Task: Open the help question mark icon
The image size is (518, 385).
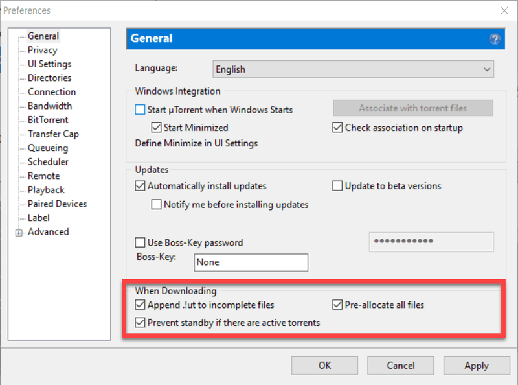Action: [495, 39]
